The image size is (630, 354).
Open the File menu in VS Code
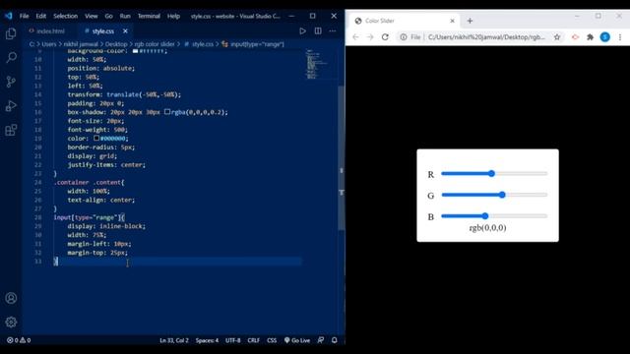pos(24,16)
